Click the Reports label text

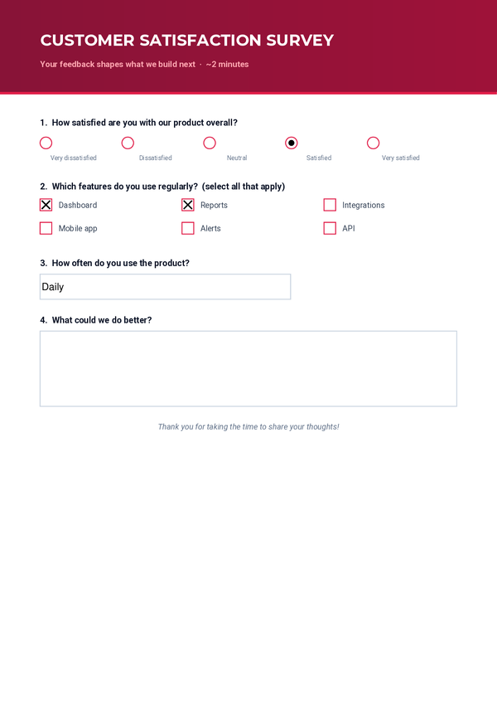click(214, 205)
